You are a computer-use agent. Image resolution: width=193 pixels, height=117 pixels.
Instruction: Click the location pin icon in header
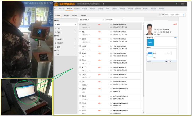tap(104, 4)
